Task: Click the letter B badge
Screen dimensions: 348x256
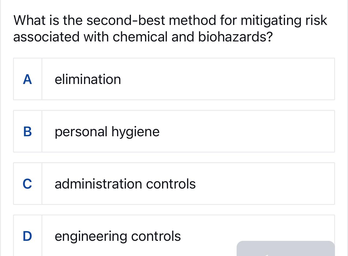Action: (27, 131)
